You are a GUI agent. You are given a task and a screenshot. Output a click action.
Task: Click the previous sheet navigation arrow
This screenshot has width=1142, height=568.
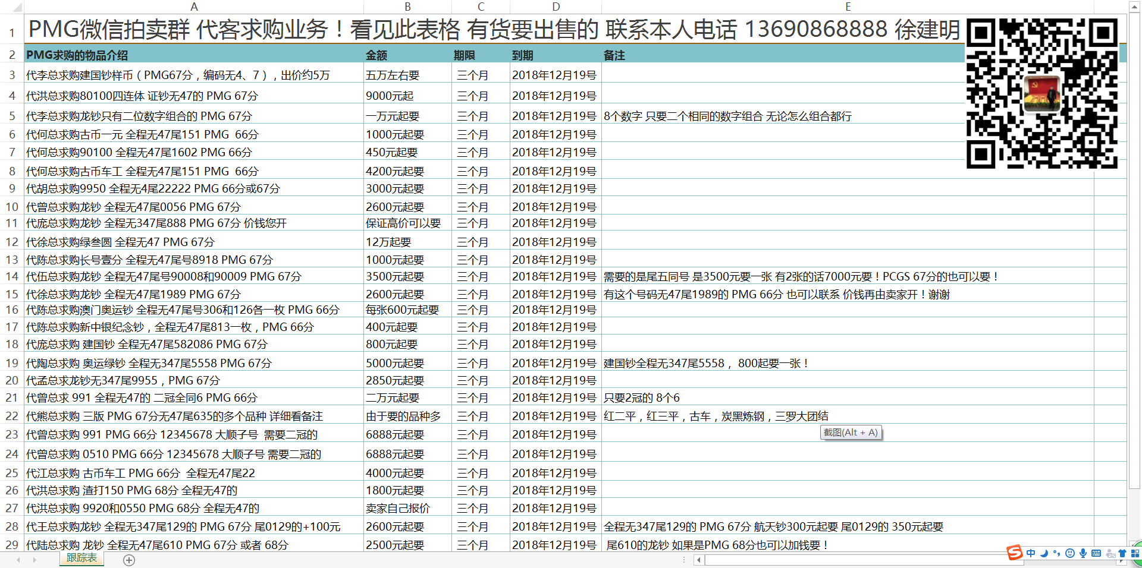click(18, 560)
